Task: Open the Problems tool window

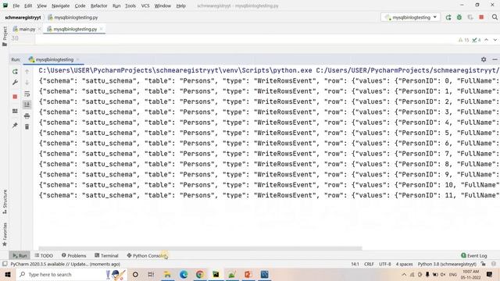Action: pos(73,255)
